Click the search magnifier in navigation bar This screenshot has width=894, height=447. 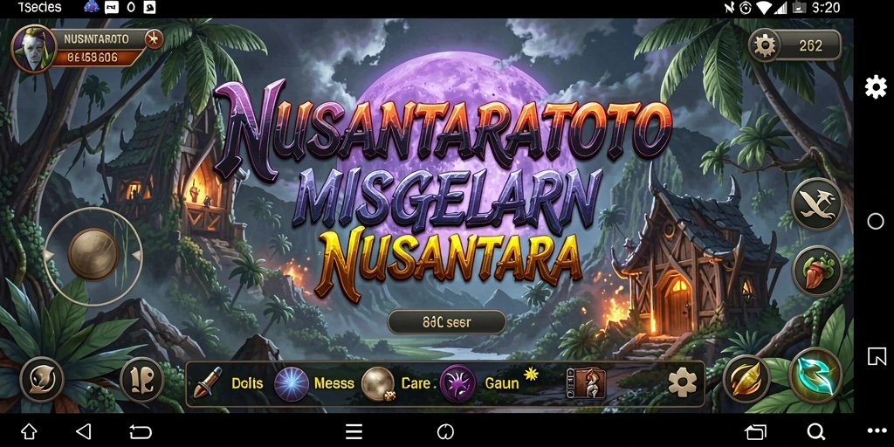(816, 431)
